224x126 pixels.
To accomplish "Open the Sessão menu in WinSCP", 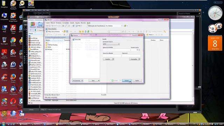I will pyautogui.click(x=72, y=23).
